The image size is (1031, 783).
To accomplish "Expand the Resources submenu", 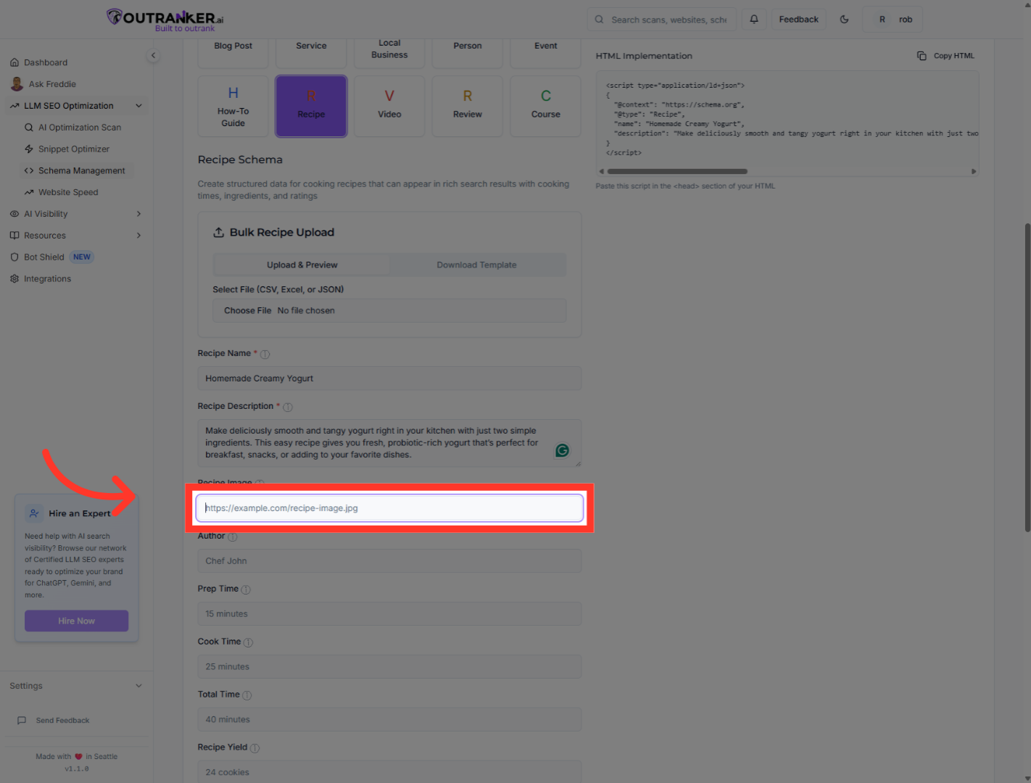I will 138,236.
